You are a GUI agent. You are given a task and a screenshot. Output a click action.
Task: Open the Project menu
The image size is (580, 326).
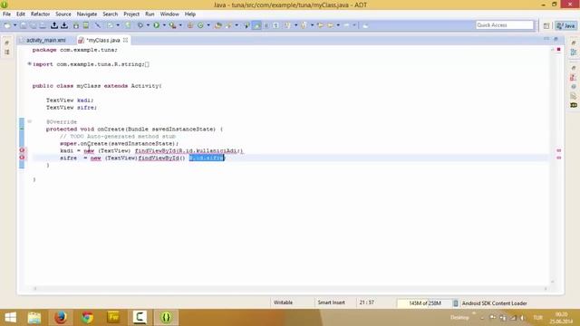(131, 14)
